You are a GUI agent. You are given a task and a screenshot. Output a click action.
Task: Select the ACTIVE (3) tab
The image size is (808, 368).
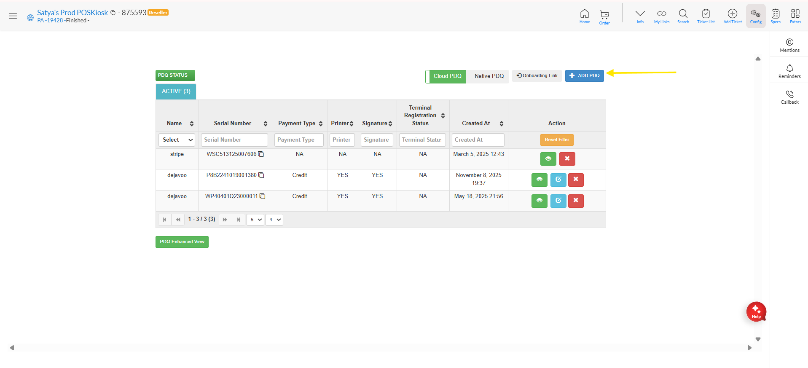click(176, 91)
